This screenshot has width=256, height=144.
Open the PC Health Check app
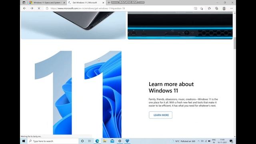click(x=127, y=141)
